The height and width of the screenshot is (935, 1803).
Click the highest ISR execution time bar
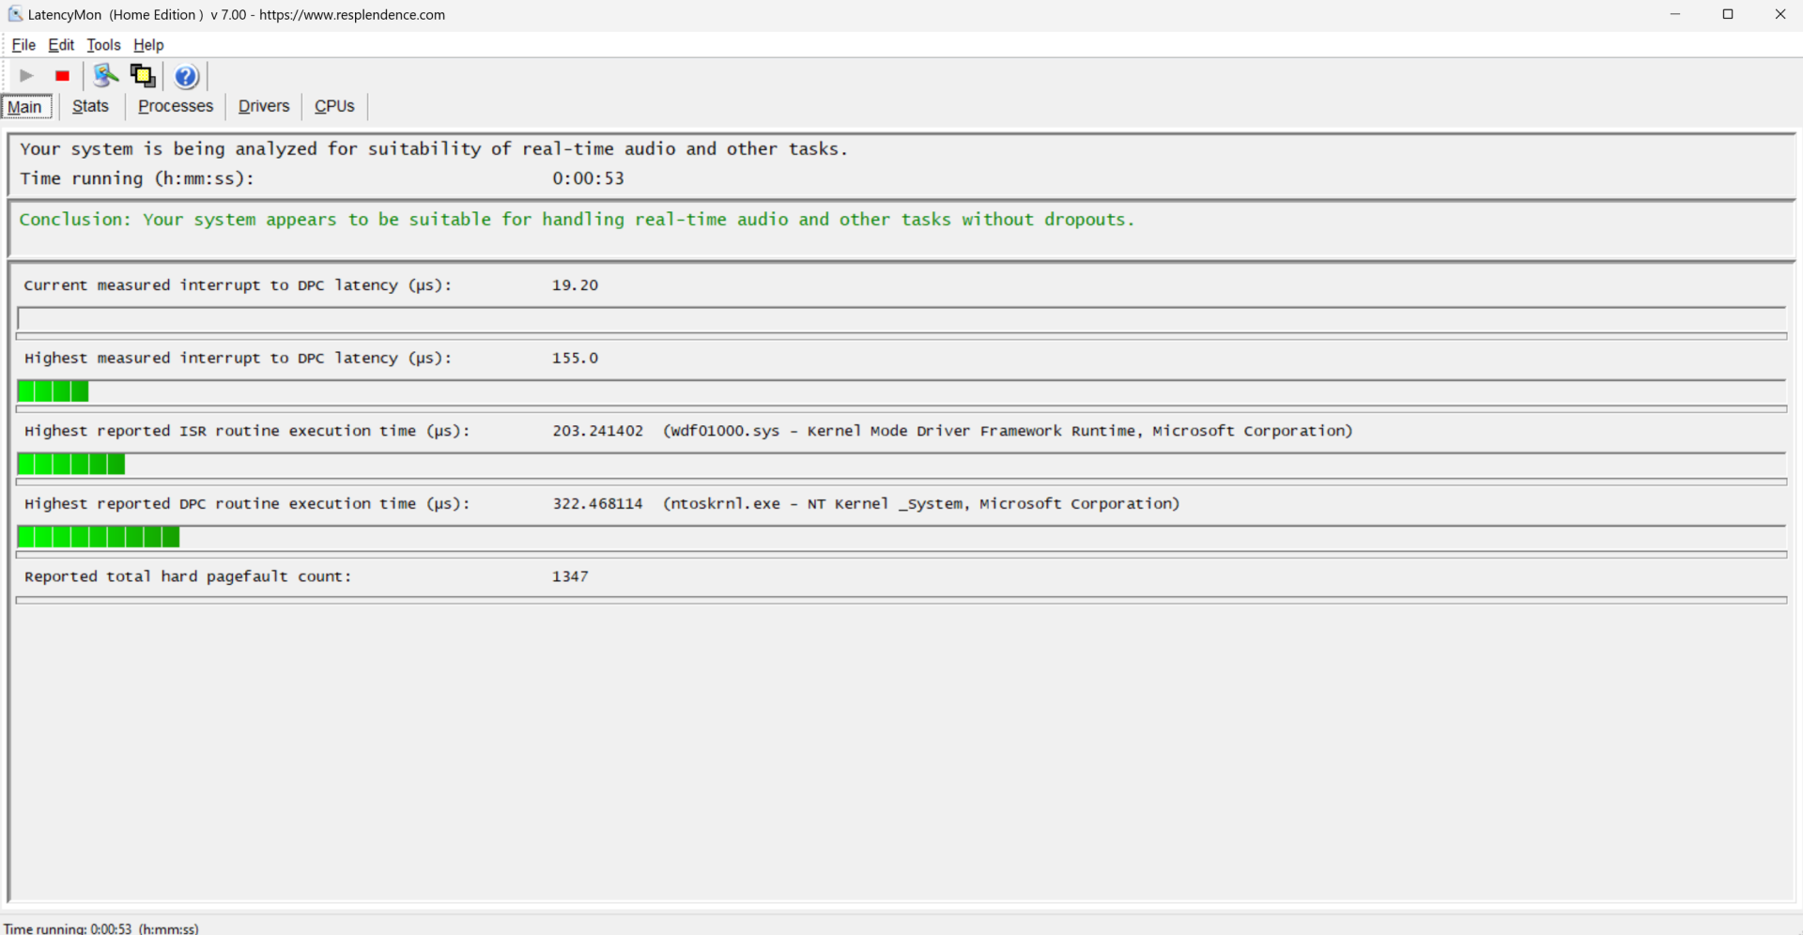coord(901,464)
